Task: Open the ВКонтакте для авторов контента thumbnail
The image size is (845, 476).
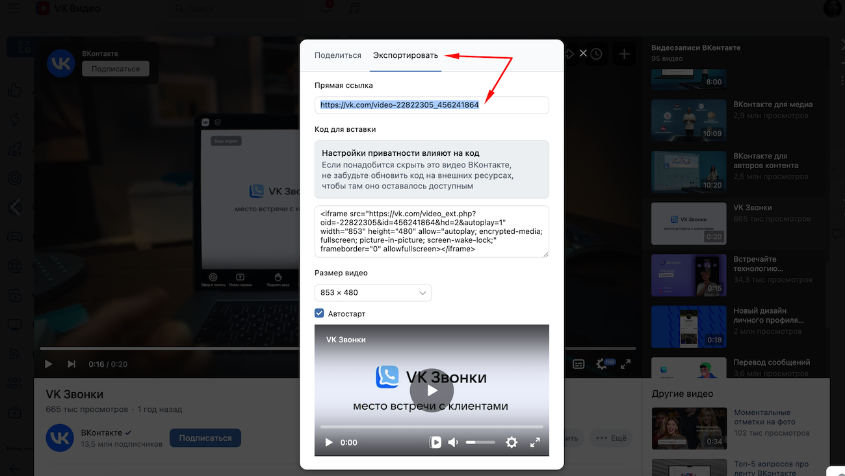Action: pos(689,172)
